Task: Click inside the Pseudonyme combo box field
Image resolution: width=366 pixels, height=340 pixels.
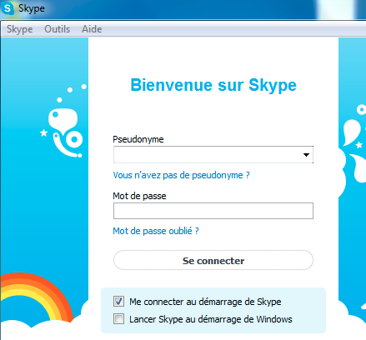Action: 208,155
